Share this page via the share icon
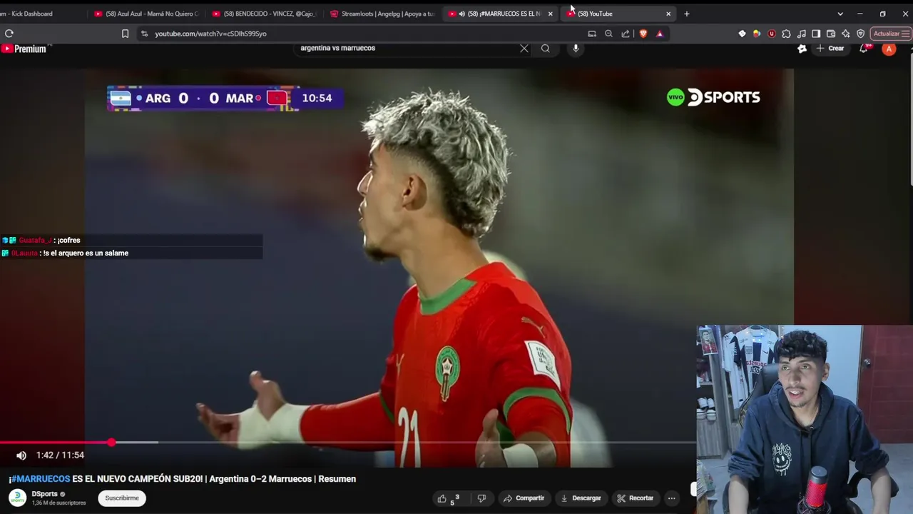This screenshot has height=514, width=913. [x=626, y=34]
